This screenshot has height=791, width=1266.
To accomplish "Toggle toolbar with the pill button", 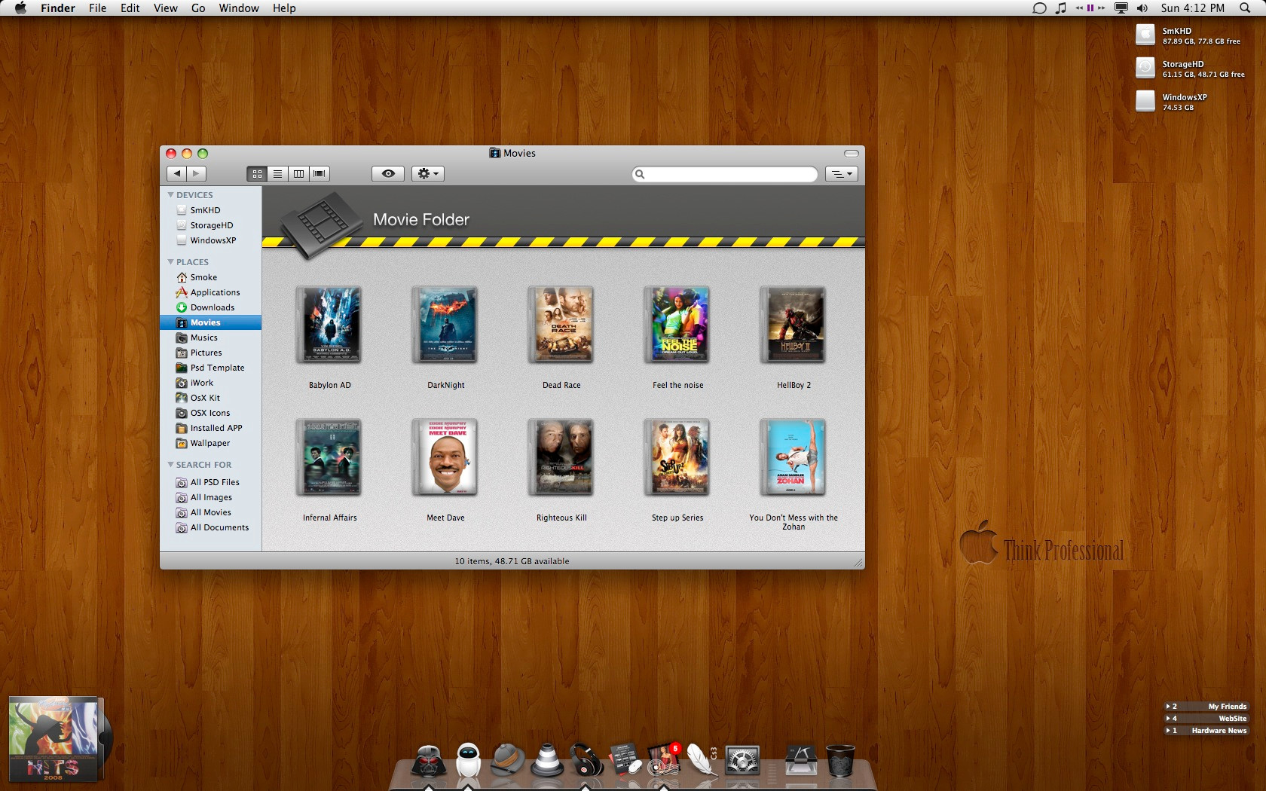I will 852,153.
